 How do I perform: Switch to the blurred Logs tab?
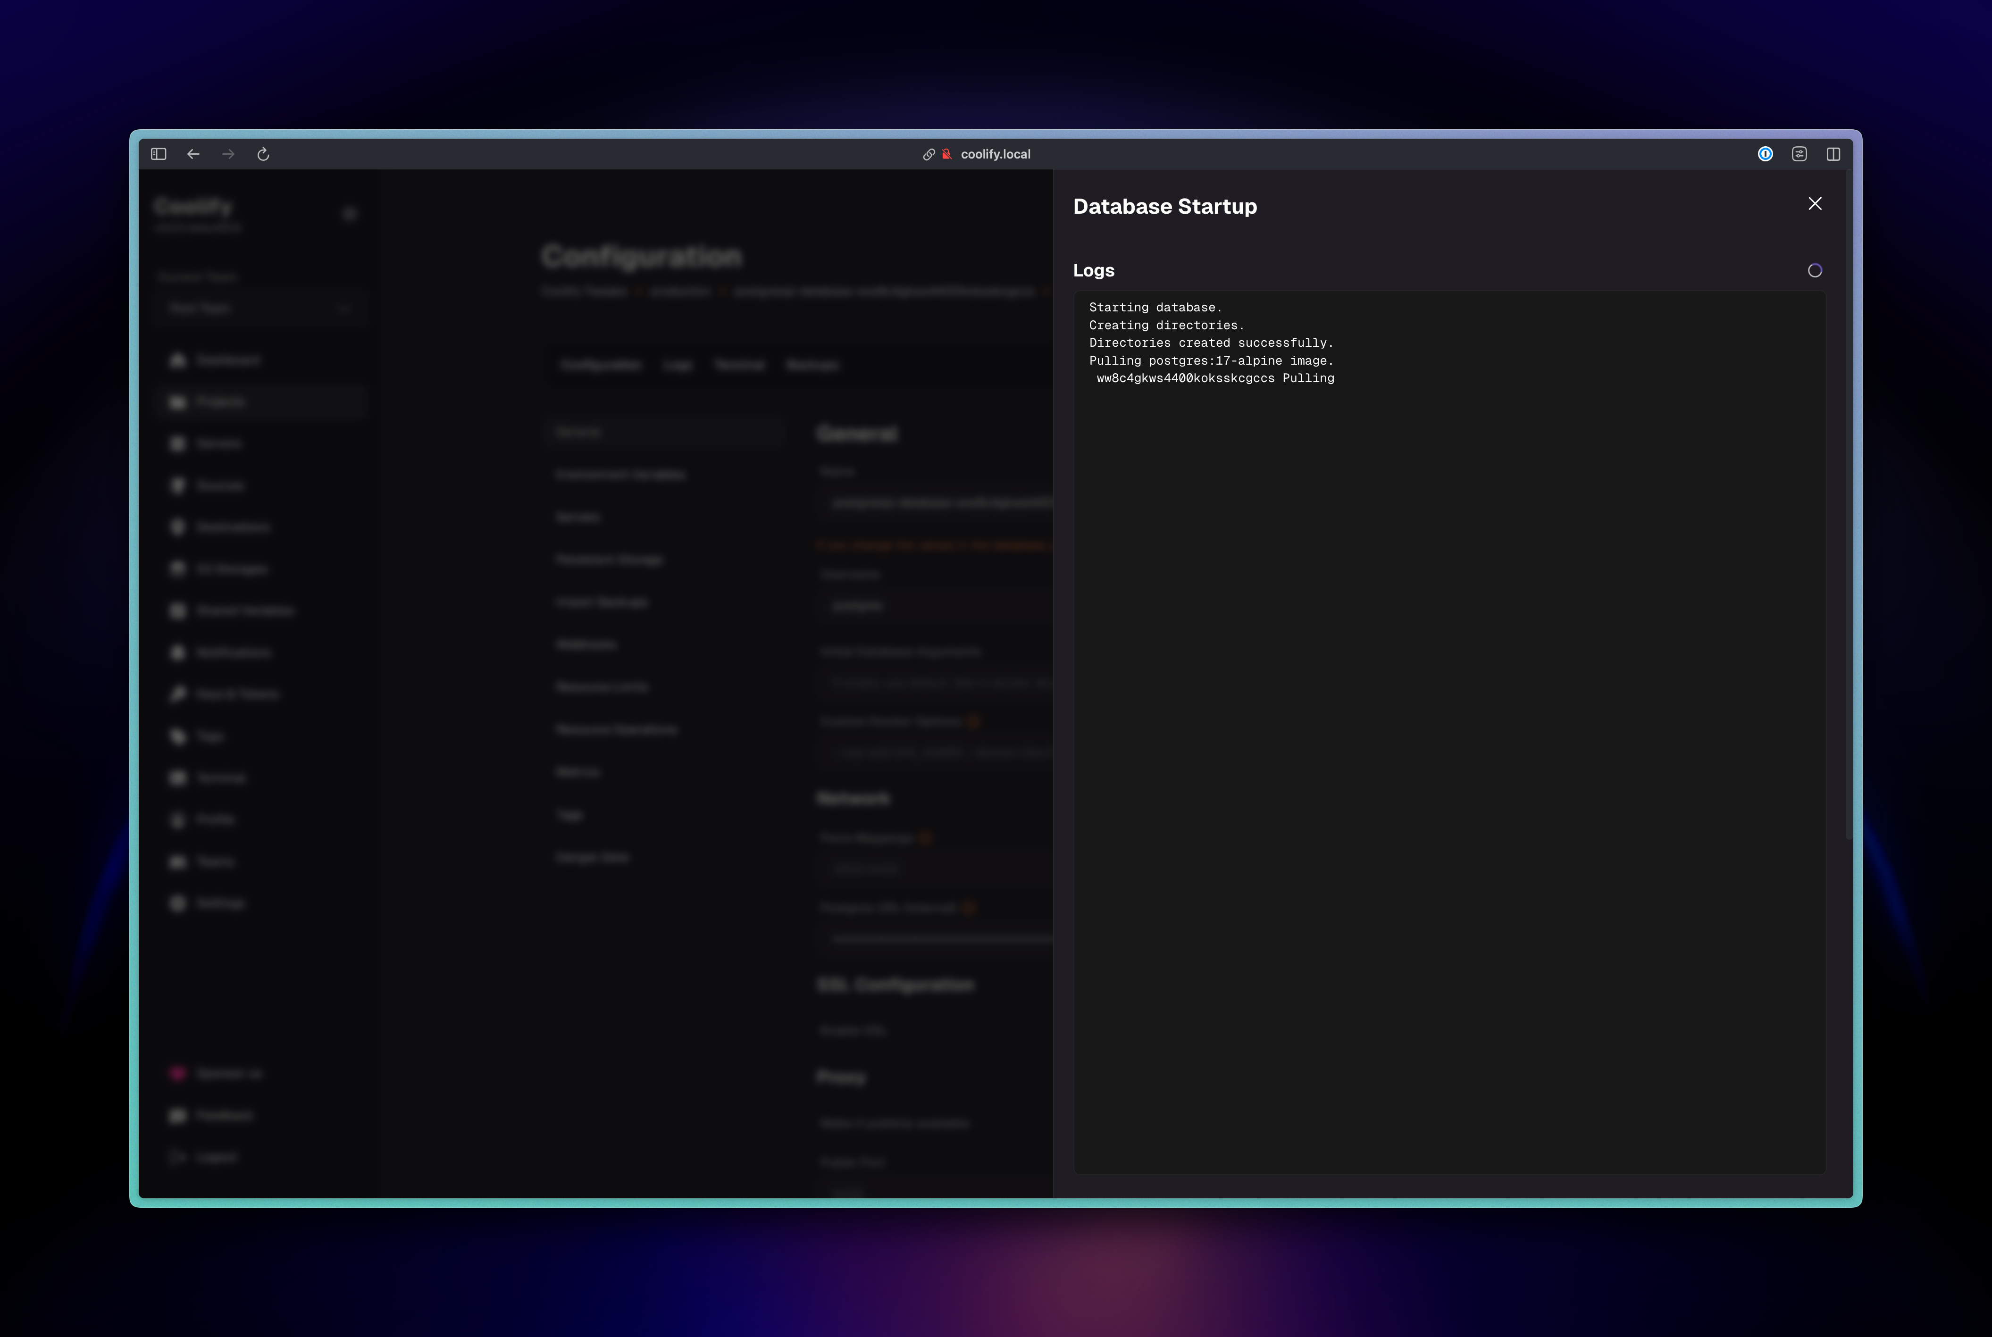tap(677, 365)
